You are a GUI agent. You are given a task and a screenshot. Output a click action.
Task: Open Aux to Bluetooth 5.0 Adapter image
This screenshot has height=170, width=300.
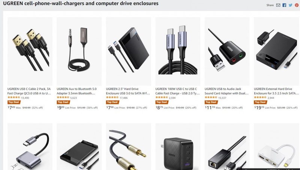[79, 51]
